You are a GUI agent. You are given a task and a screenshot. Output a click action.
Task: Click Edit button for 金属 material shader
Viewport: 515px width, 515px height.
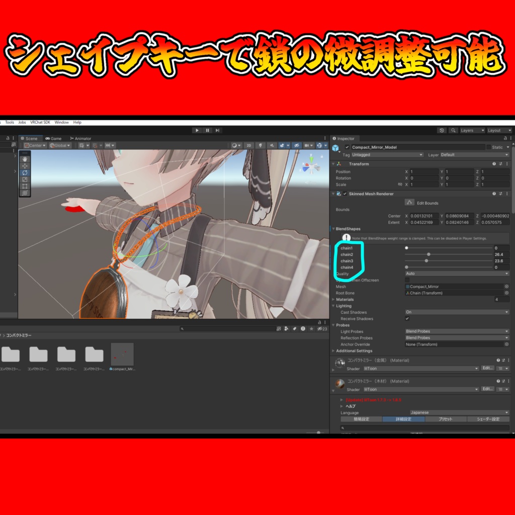coord(487,368)
